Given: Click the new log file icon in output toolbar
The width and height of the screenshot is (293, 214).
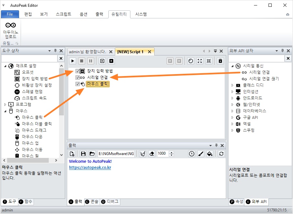Looking at the screenshot, I should tap(72, 154).
